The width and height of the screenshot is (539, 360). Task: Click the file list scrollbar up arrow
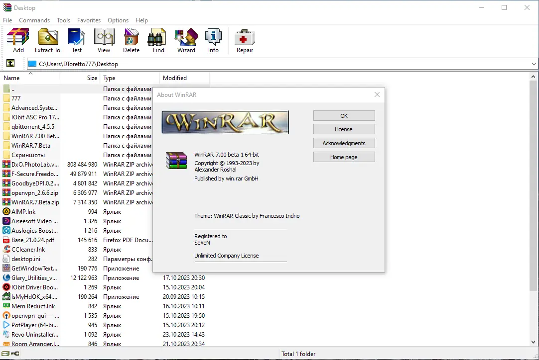coord(533,77)
